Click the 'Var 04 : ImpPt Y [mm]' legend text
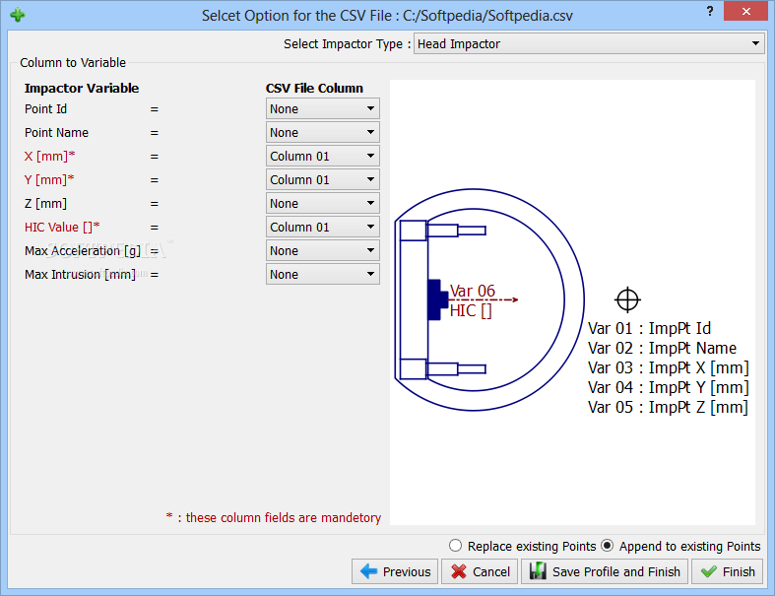 tap(669, 388)
